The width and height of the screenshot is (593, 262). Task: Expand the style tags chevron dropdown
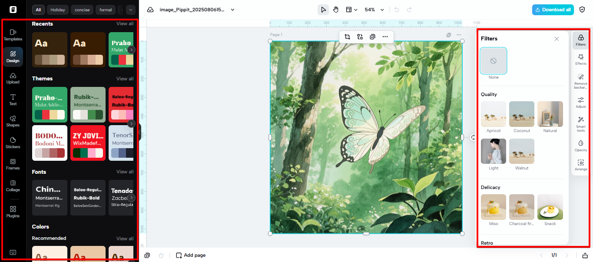tap(130, 10)
